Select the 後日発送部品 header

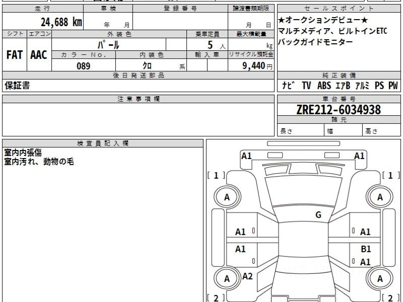[138, 75]
